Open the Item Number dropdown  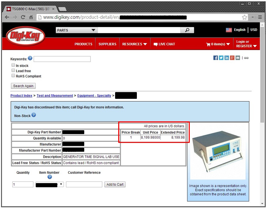pos(50,184)
